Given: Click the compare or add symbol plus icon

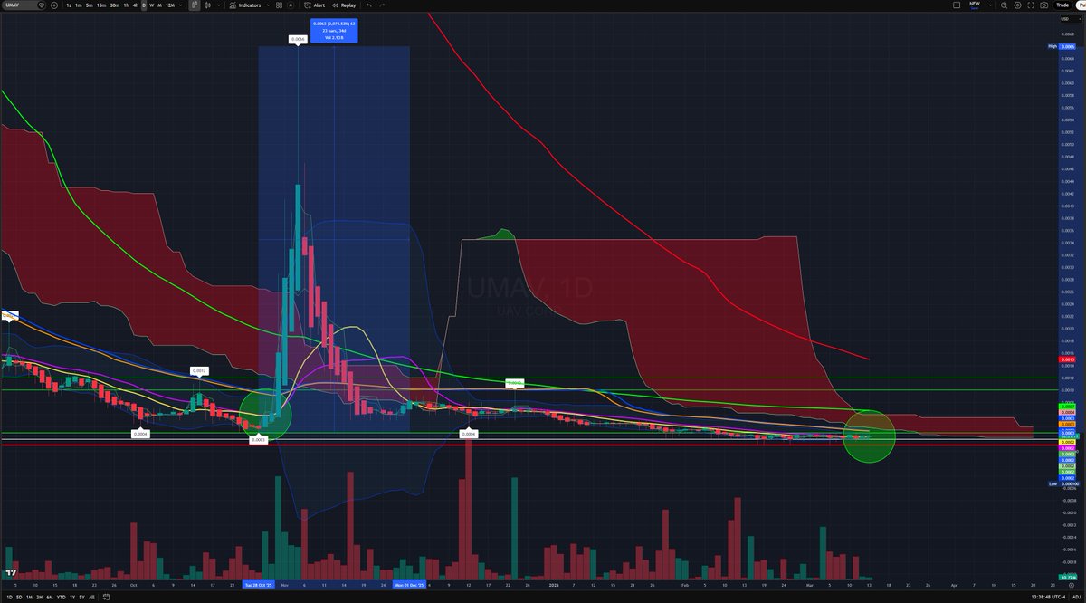Looking at the screenshot, I should pos(54,5).
